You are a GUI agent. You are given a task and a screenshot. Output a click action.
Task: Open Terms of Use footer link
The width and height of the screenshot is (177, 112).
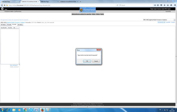[x=87, y=104]
